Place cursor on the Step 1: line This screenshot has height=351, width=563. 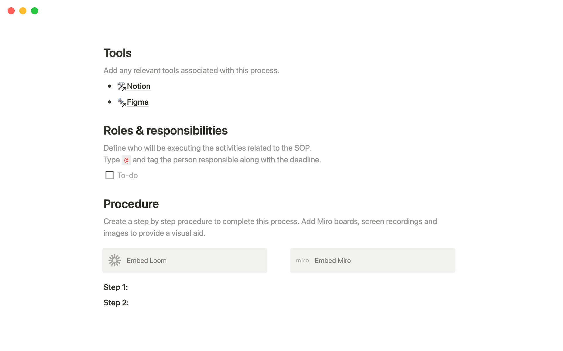click(116, 287)
